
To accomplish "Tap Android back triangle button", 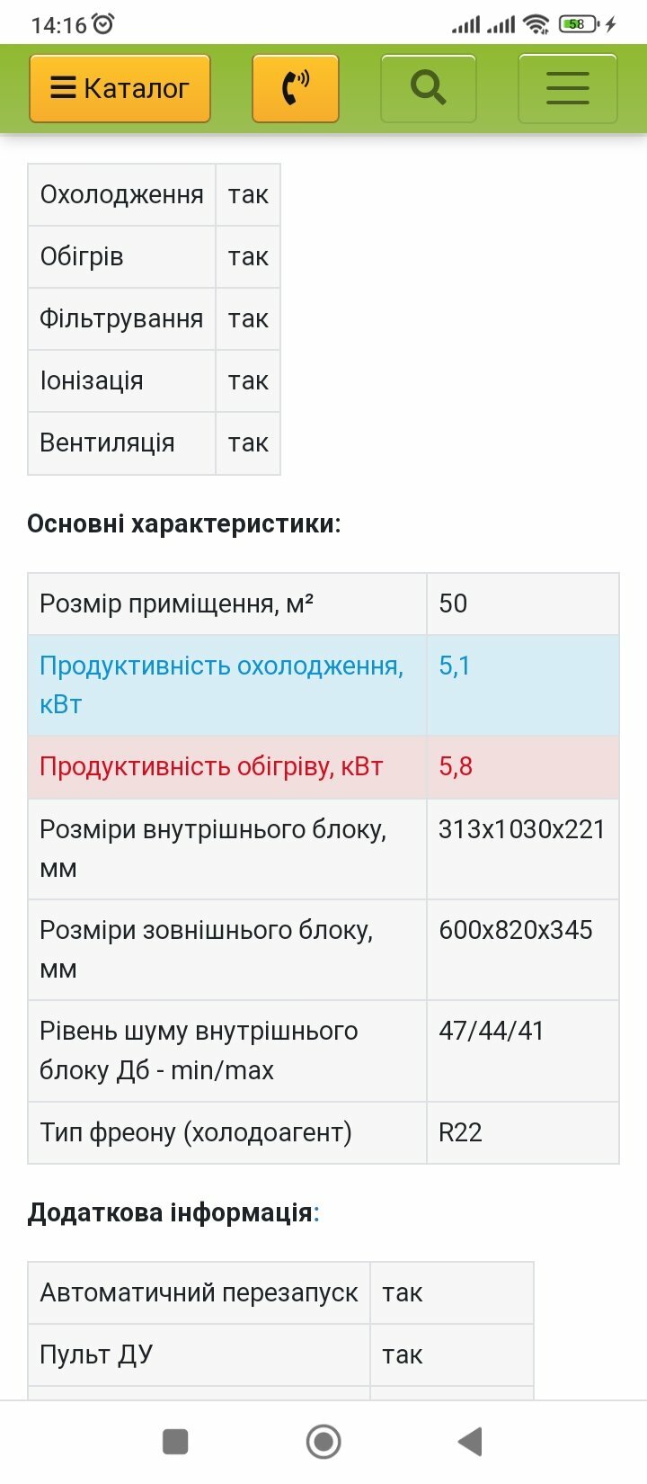I will [x=470, y=1442].
